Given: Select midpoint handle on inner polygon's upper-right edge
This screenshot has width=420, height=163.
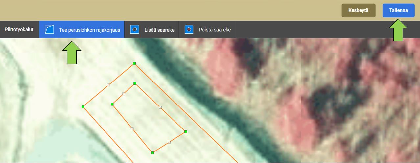Looking at the screenshot, I should (160, 107).
